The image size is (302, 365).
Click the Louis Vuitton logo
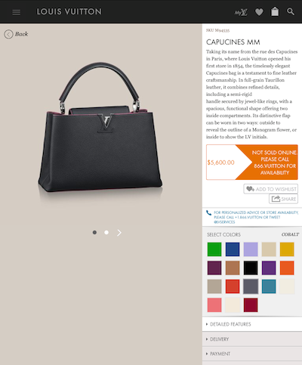[69, 11]
